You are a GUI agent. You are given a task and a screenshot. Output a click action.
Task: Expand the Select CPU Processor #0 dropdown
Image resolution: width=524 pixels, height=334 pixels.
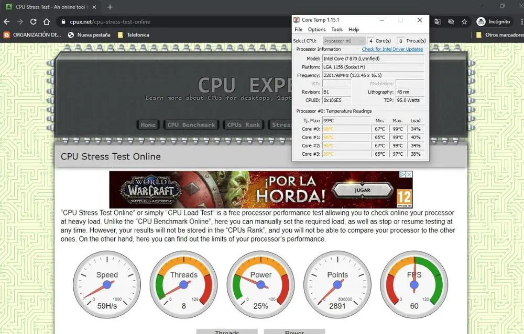coord(344,41)
